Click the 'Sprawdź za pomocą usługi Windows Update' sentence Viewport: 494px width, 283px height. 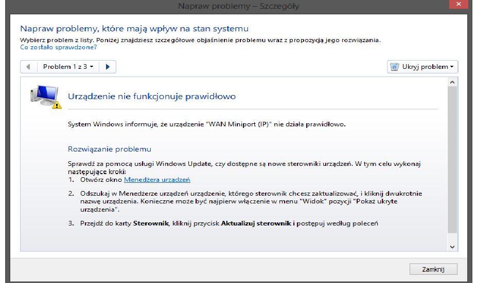pyautogui.click(x=244, y=167)
